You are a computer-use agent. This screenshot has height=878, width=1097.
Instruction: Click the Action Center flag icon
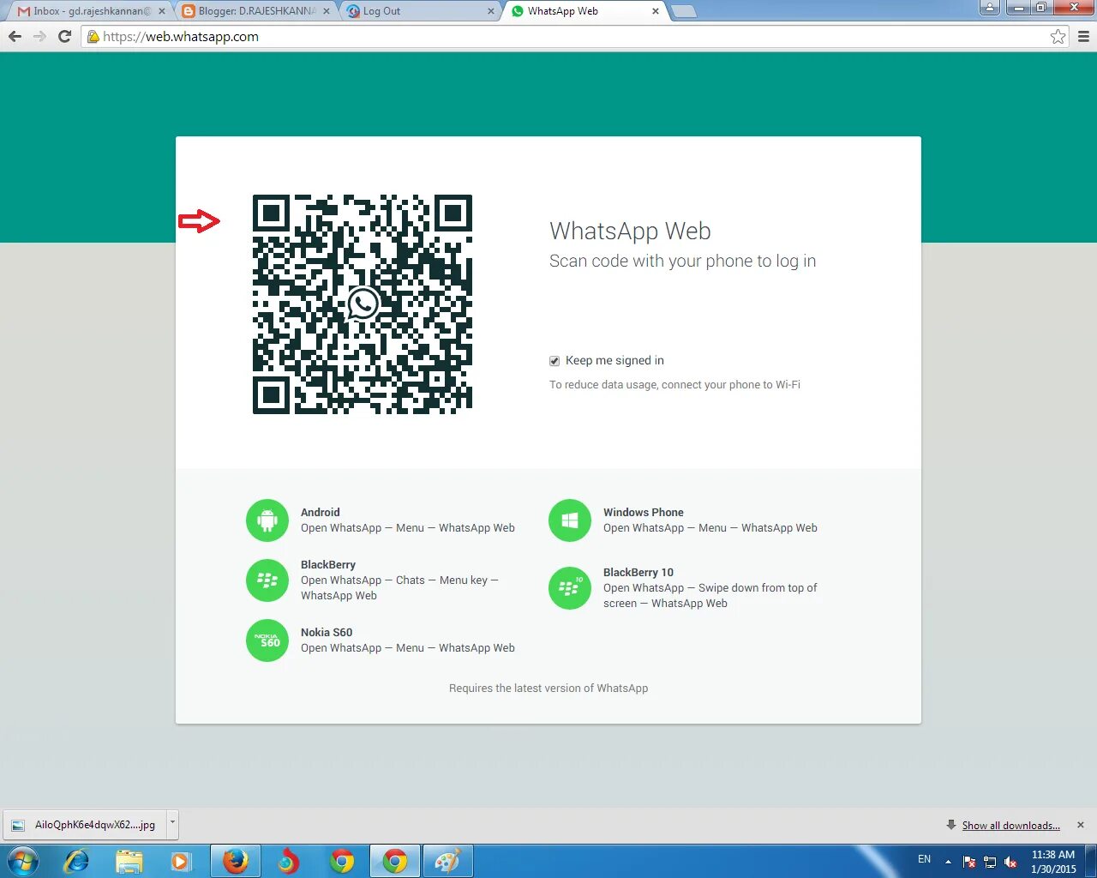click(x=969, y=862)
